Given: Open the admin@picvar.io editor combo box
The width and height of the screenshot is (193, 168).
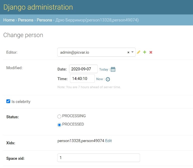Looking at the screenshot, I should (96, 52).
